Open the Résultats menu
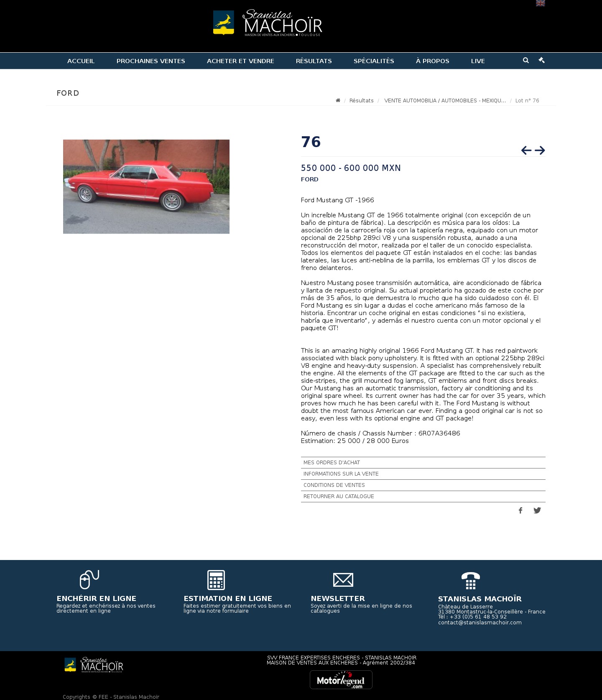602x700 pixels. click(x=314, y=61)
